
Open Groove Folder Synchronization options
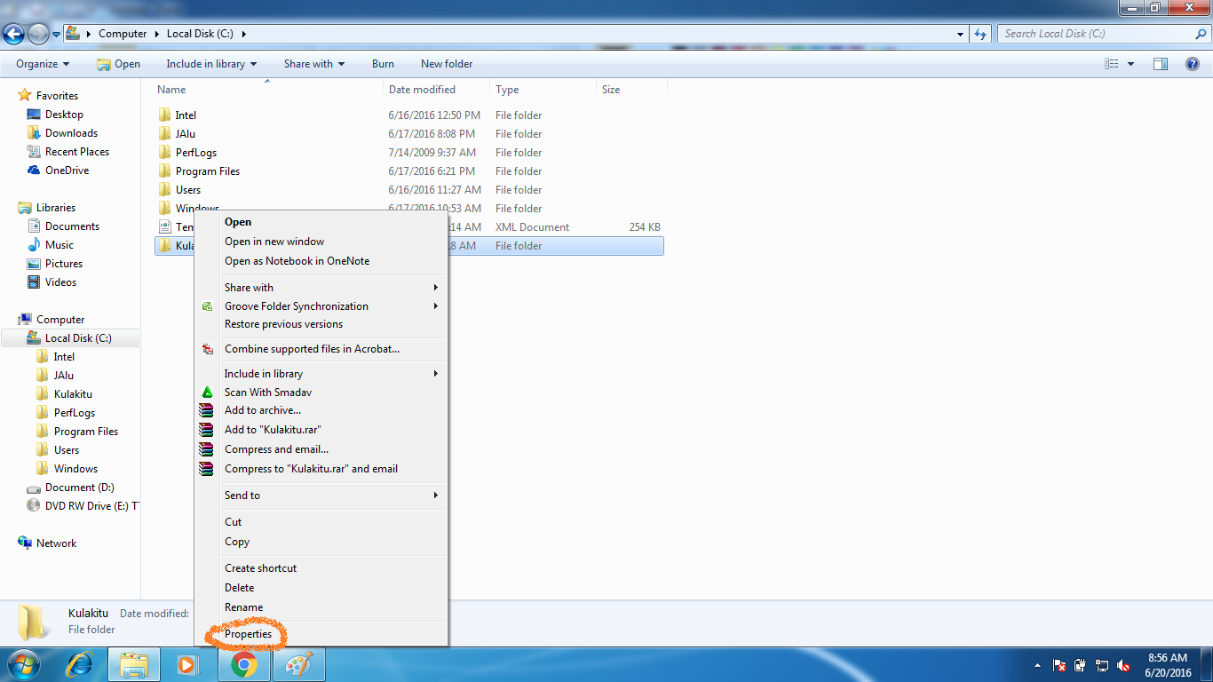click(x=296, y=305)
